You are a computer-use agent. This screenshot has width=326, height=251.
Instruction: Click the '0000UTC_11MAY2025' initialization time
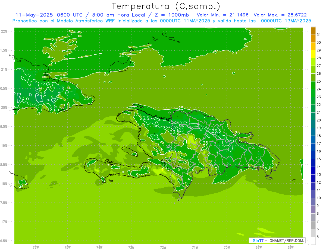185,21
